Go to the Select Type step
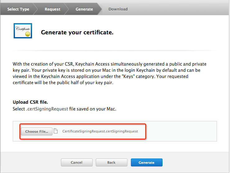Viewport: 230px width, 173px height. pos(18,9)
